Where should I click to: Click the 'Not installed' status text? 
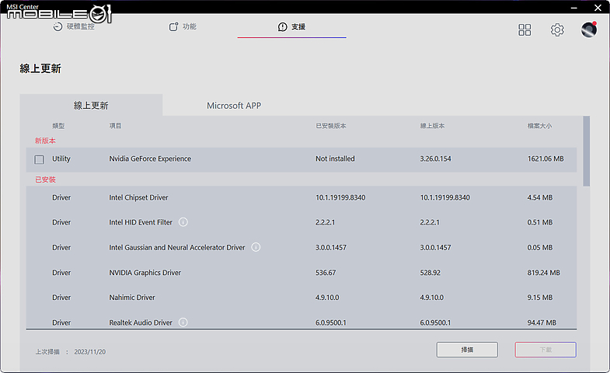tap(335, 159)
